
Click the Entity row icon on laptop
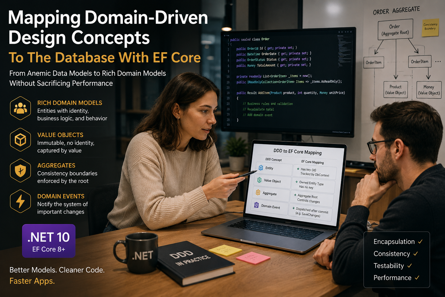(261, 168)
